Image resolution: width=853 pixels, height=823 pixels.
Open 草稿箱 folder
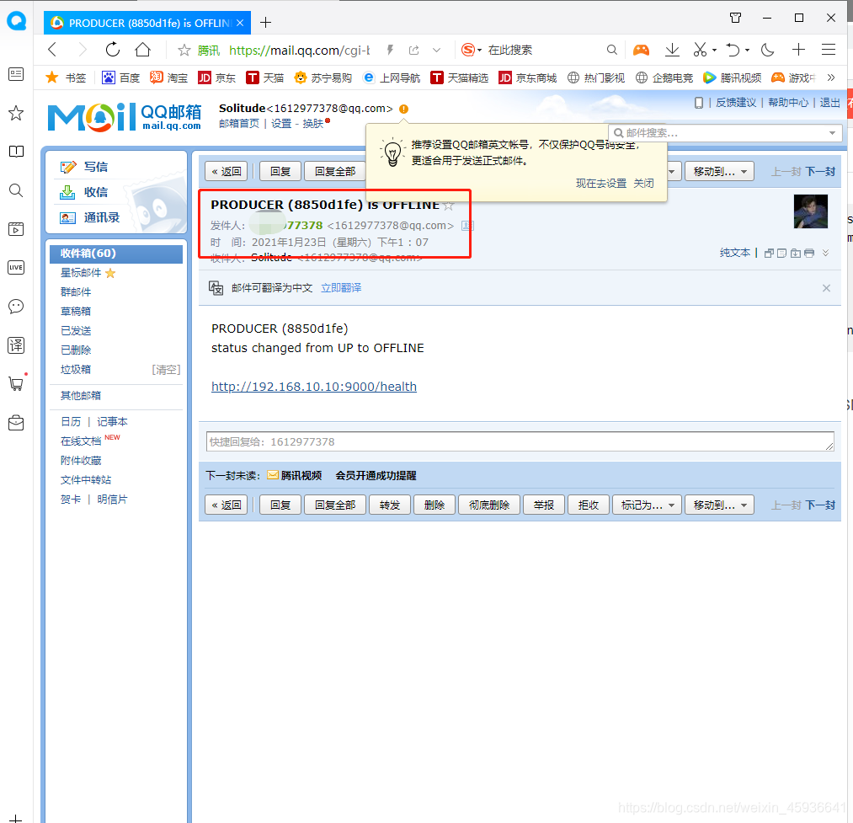76,312
